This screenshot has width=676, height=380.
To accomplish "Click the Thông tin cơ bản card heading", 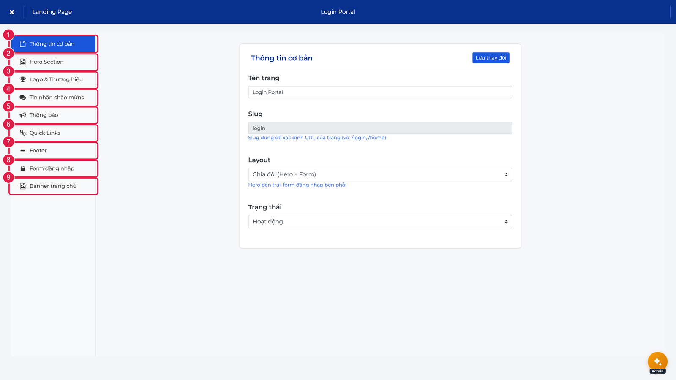I will [x=282, y=58].
